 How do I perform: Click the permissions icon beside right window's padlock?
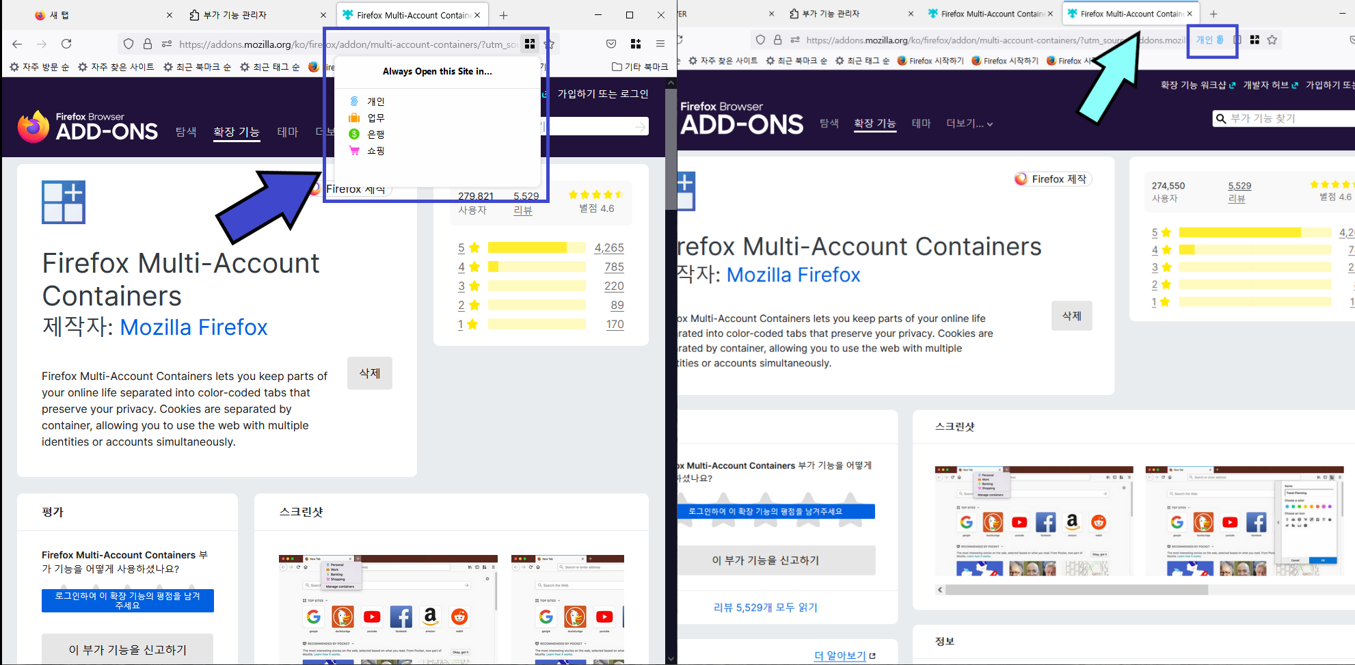(795, 40)
